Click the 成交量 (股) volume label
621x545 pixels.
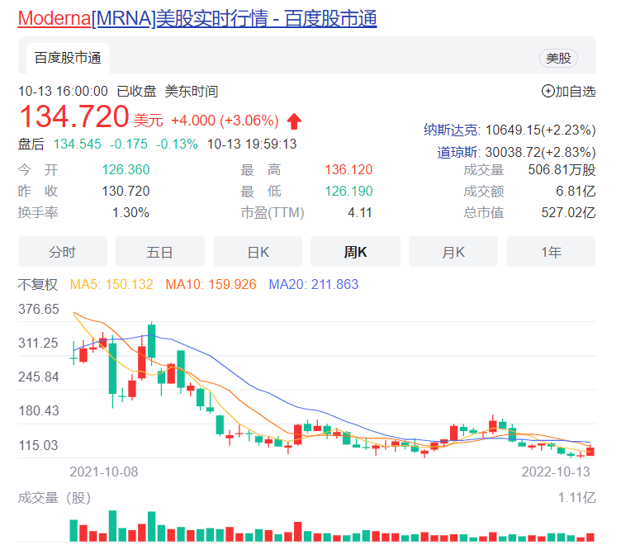pos(55,498)
